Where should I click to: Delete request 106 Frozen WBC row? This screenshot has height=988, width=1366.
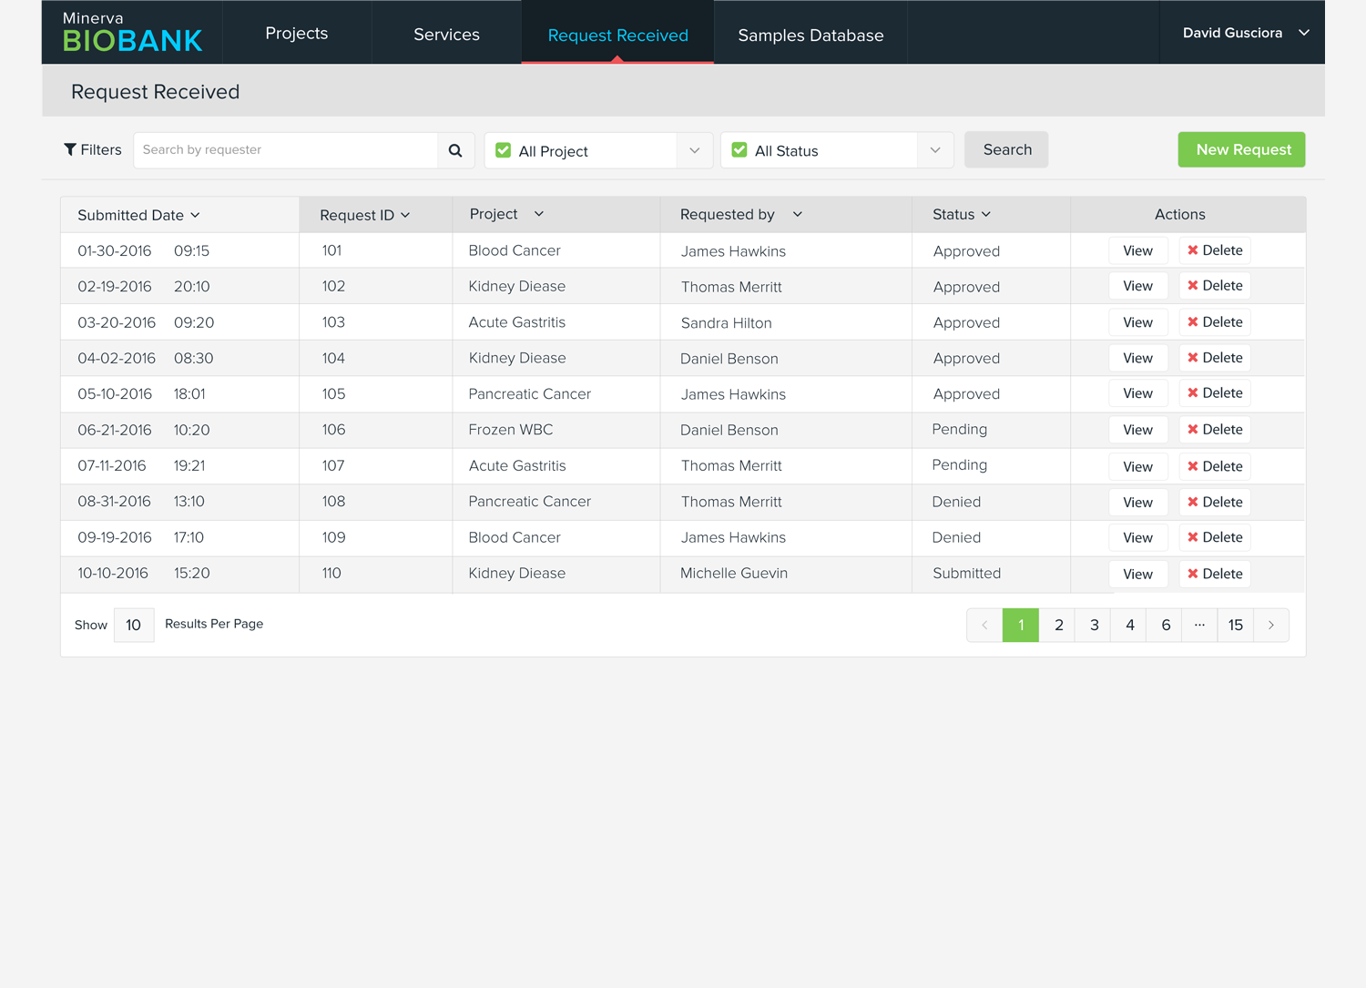[1215, 430]
